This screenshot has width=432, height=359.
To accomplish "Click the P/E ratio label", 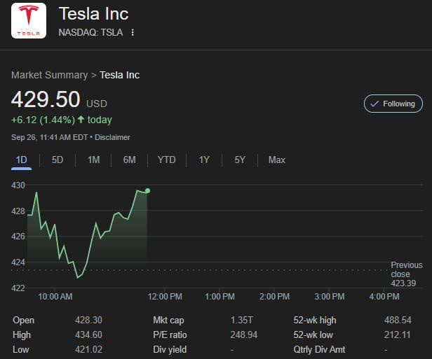I will (x=170, y=335).
